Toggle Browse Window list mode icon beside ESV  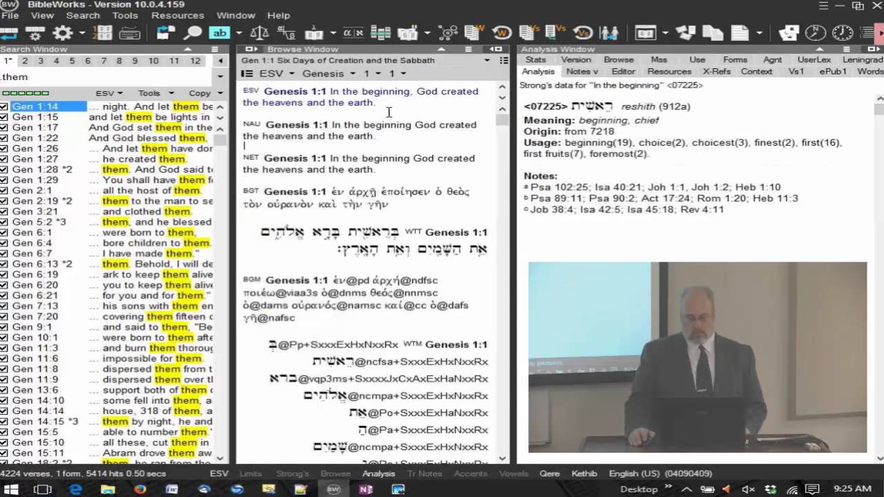coord(247,73)
